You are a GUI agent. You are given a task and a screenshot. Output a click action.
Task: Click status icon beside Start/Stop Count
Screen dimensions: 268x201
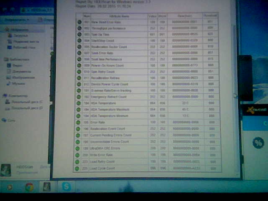pos(79,41)
